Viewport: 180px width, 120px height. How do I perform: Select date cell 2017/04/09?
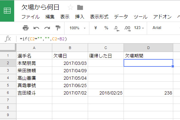tap(70, 70)
